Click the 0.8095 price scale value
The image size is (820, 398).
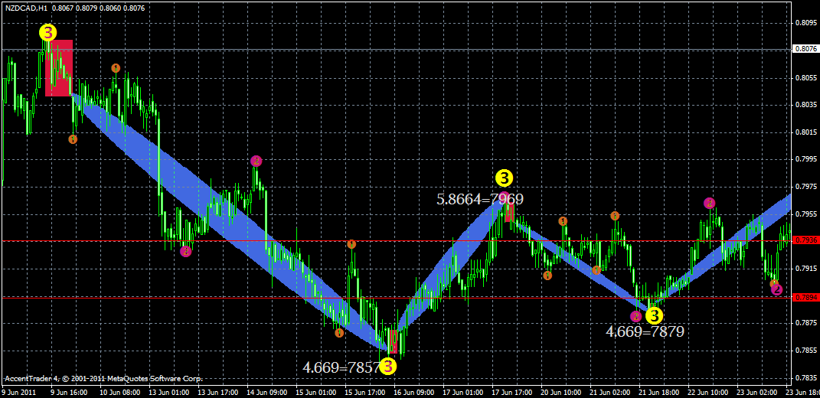point(806,23)
